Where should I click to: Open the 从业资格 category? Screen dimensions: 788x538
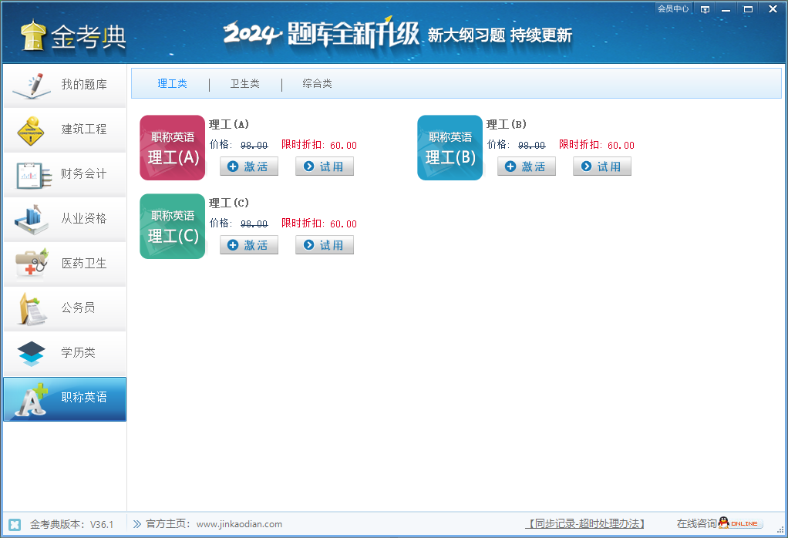65,220
